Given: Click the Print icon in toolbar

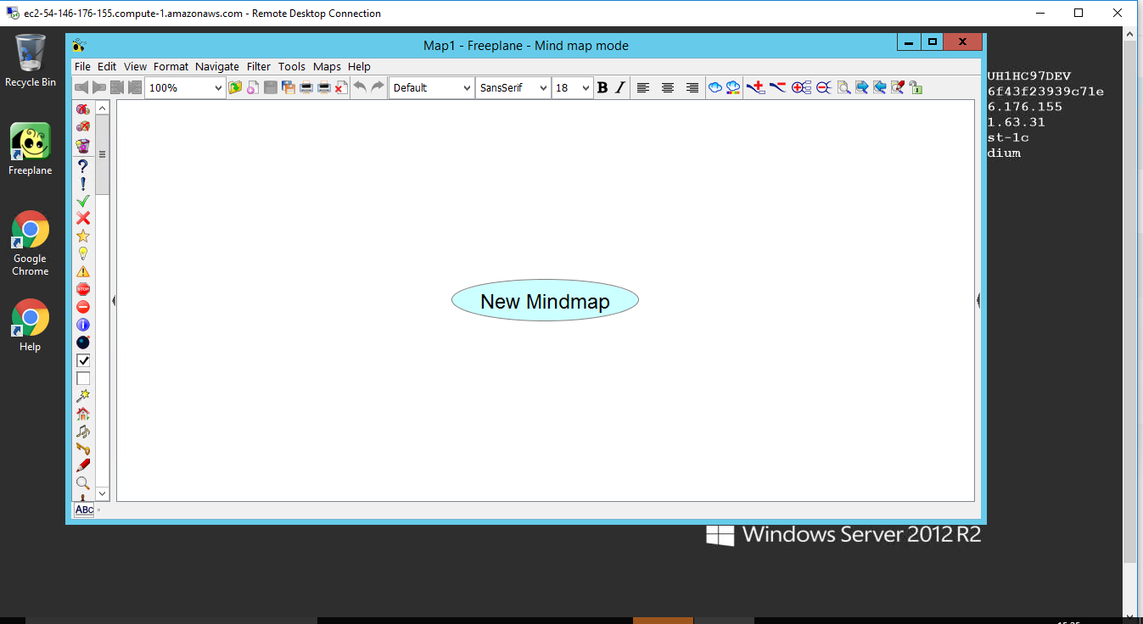Looking at the screenshot, I should 306,87.
